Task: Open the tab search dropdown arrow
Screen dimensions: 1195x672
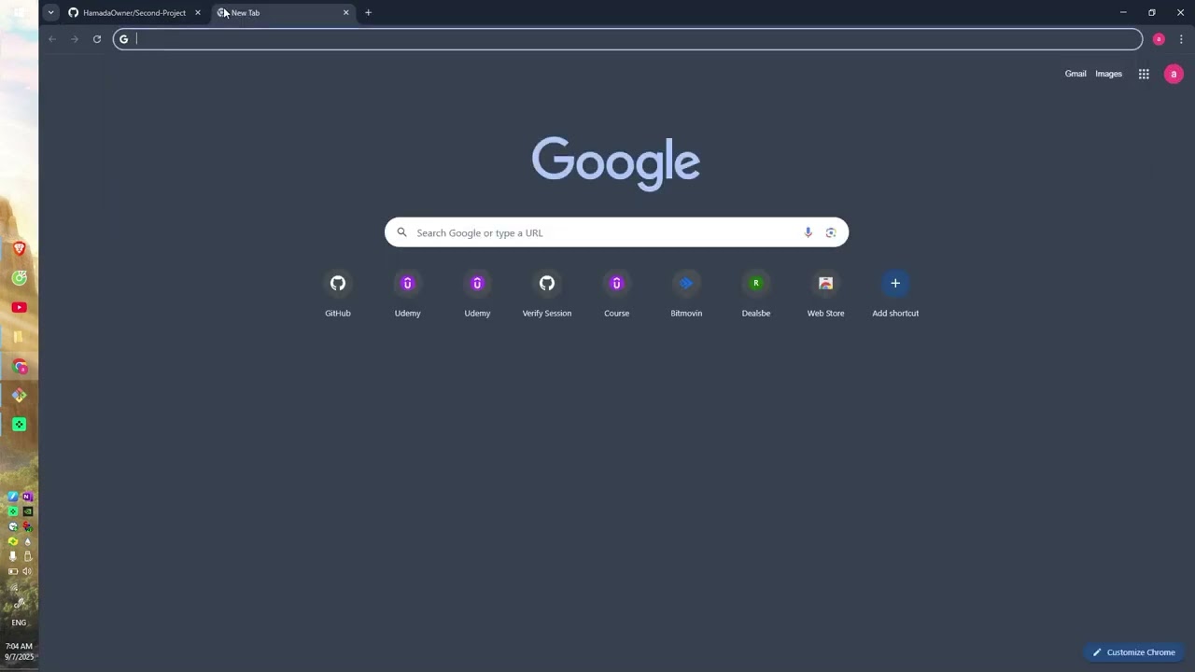Action: pyautogui.click(x=50, y=12)
